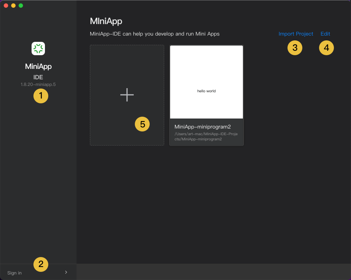Click the MiniApp IDE logo icon
Screen dimensions: 351x280
[x=38, y=49]
